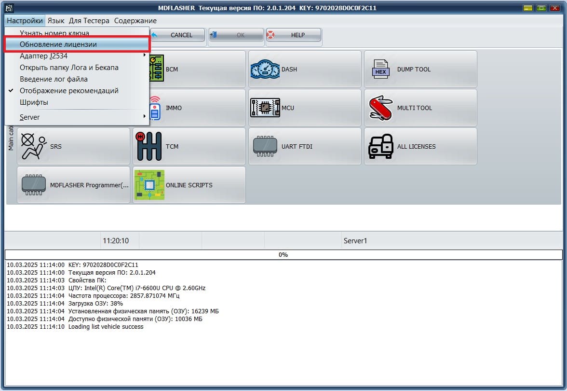Open the UART FTDI chip icon
The height and width of the screenshot is (391, 567).
(265, 147)
